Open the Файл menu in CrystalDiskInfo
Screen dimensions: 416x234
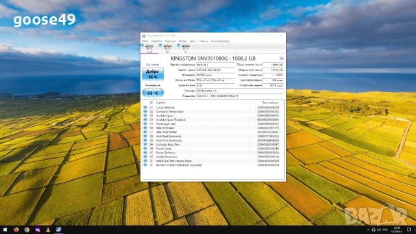pos(145,41)
